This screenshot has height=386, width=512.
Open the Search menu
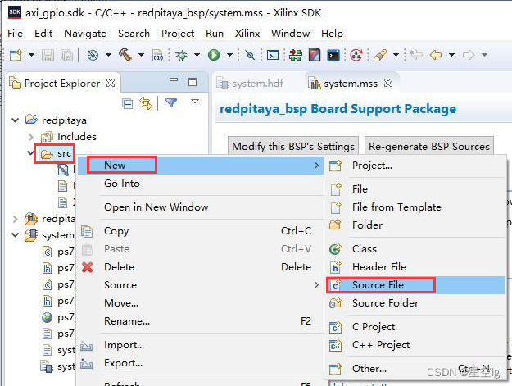(134, 34)
